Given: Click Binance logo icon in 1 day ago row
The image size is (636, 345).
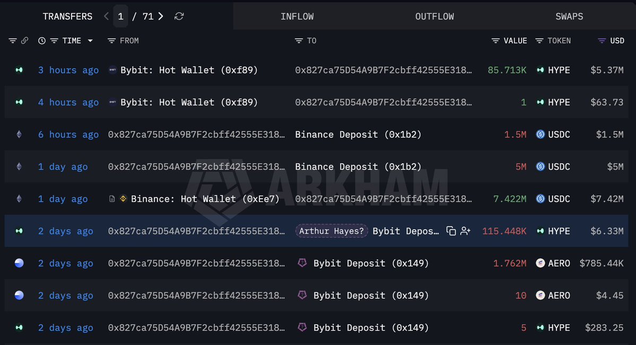Looking at the screenshot, I should [123, 199].
